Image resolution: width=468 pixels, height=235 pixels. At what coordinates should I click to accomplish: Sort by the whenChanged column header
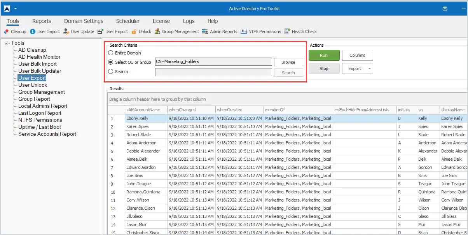(x=192, y=110)
